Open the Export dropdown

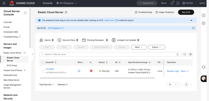[157, 47]
